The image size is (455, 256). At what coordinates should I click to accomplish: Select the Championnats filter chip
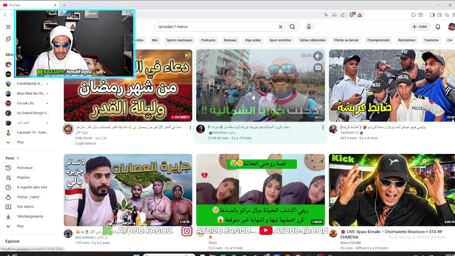pos(378,40)
